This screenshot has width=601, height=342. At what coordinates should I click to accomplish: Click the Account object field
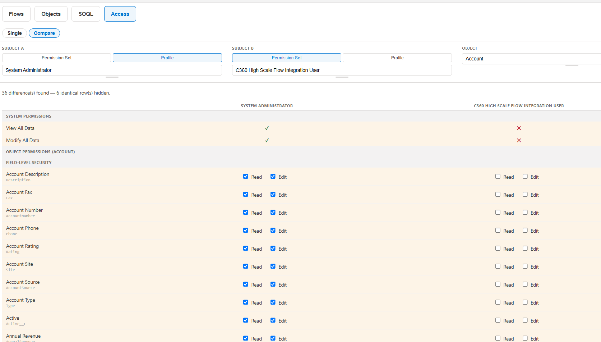pyautogui.click(x=531, y=59)
